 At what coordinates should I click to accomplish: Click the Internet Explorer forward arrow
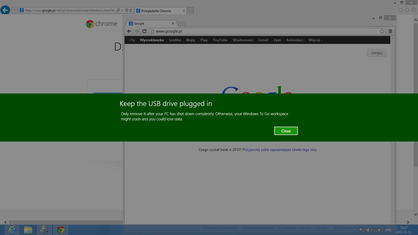coord(14,10)
